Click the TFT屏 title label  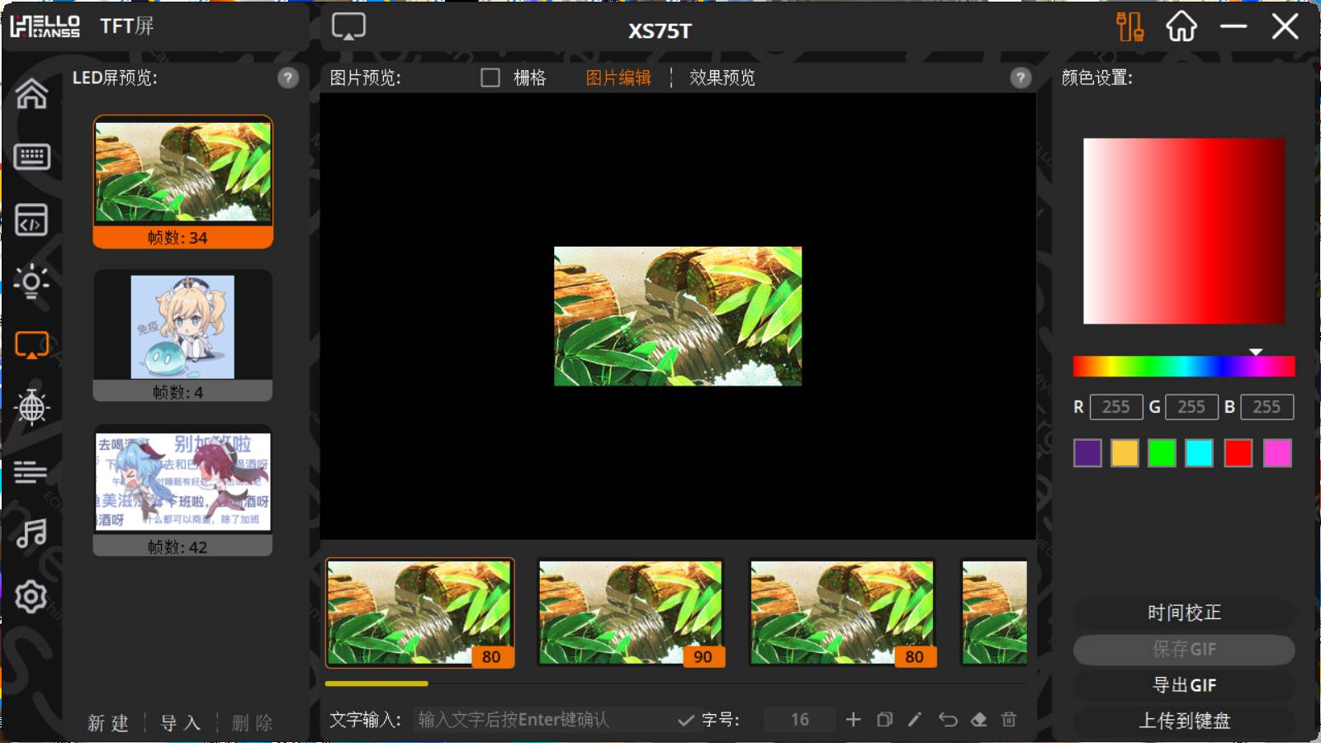coord(127,26)
